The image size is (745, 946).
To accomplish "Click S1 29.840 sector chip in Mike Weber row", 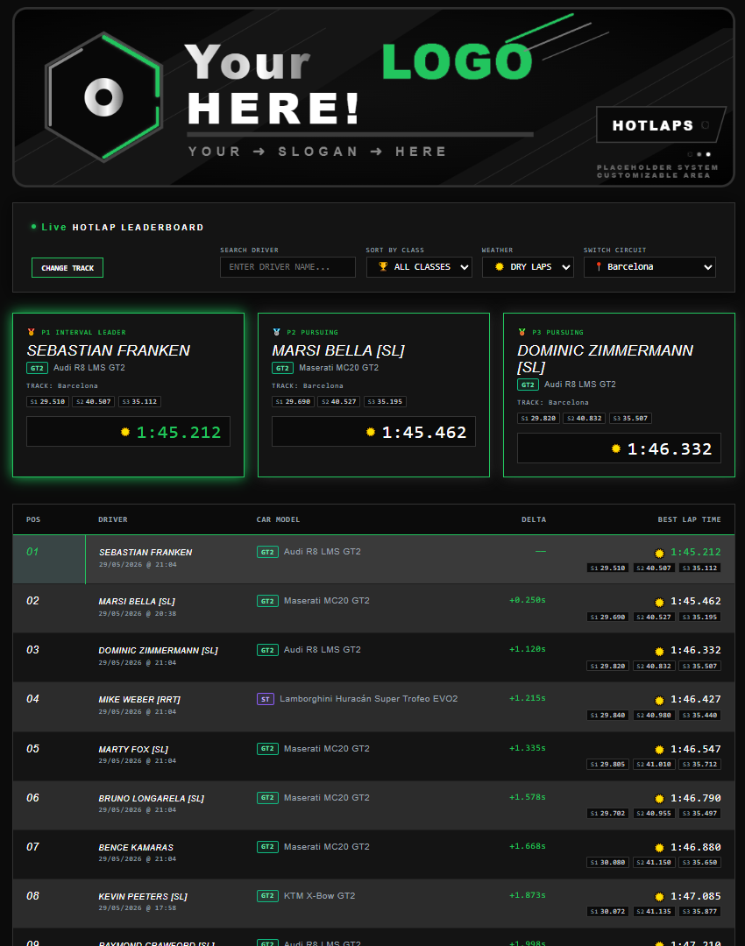I will pyautogui.click(x=608, y=716).
